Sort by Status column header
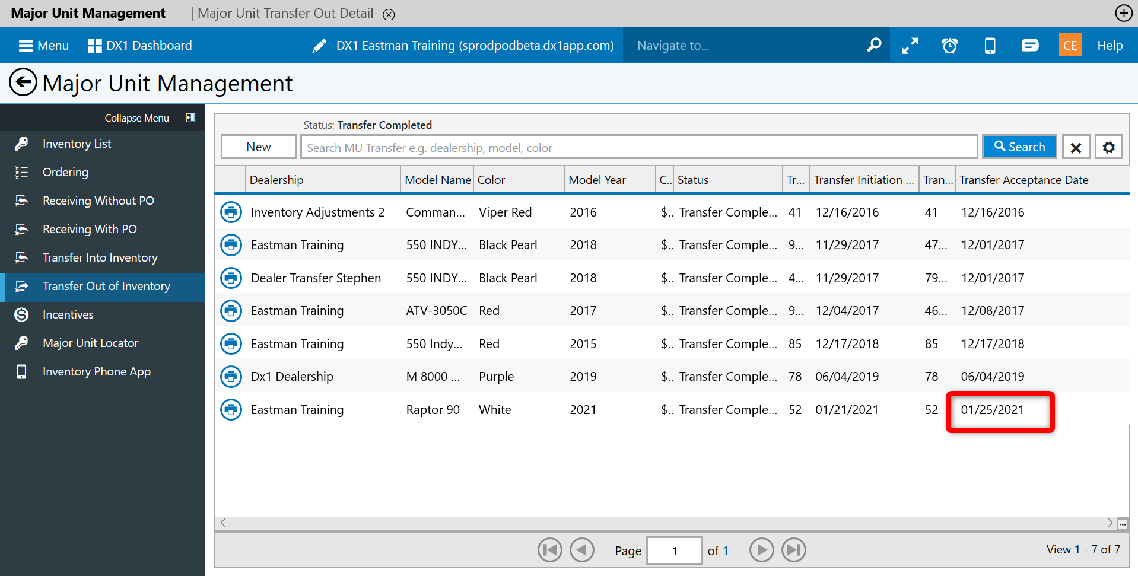This screenshot has height=576, width=1138. point(728,180)
